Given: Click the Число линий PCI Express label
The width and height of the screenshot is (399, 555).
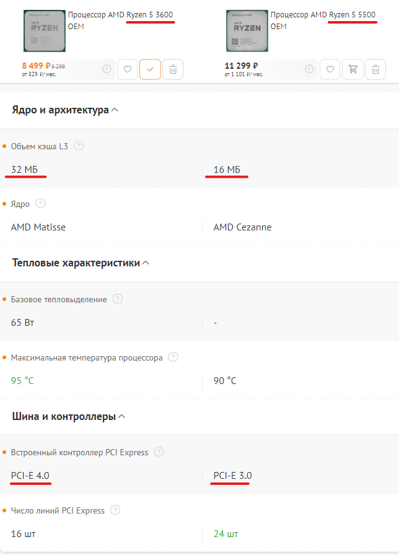Looking at the screenshot, I should pos(58,511).
